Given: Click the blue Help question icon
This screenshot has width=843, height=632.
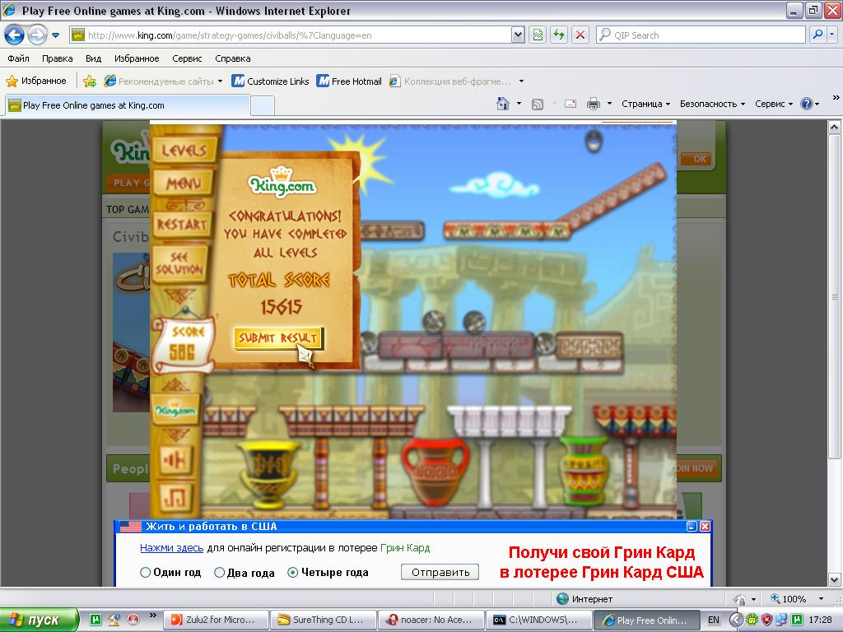Looking at the screenshot, I should [x=807, y=105].
